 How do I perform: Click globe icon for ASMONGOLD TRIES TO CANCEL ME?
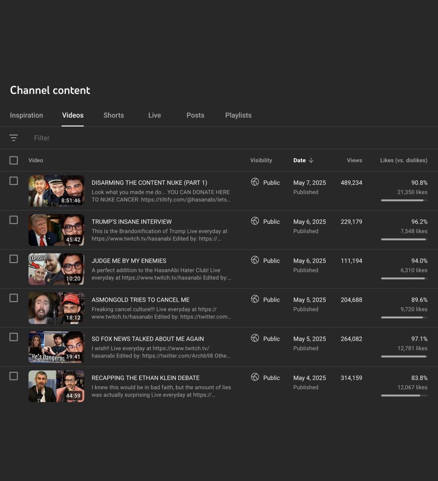pos(255,299)
